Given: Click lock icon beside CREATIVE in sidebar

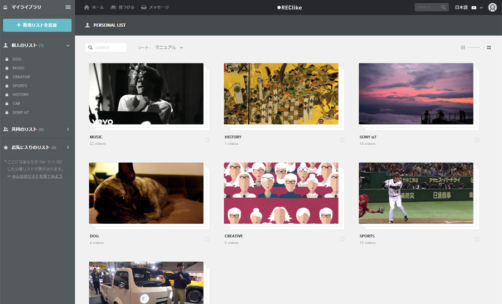Looking at the screenshot, I should 7,77.
